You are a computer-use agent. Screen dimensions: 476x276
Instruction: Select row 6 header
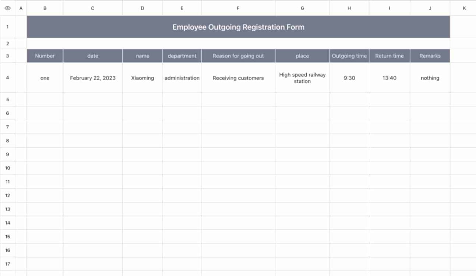7,113
